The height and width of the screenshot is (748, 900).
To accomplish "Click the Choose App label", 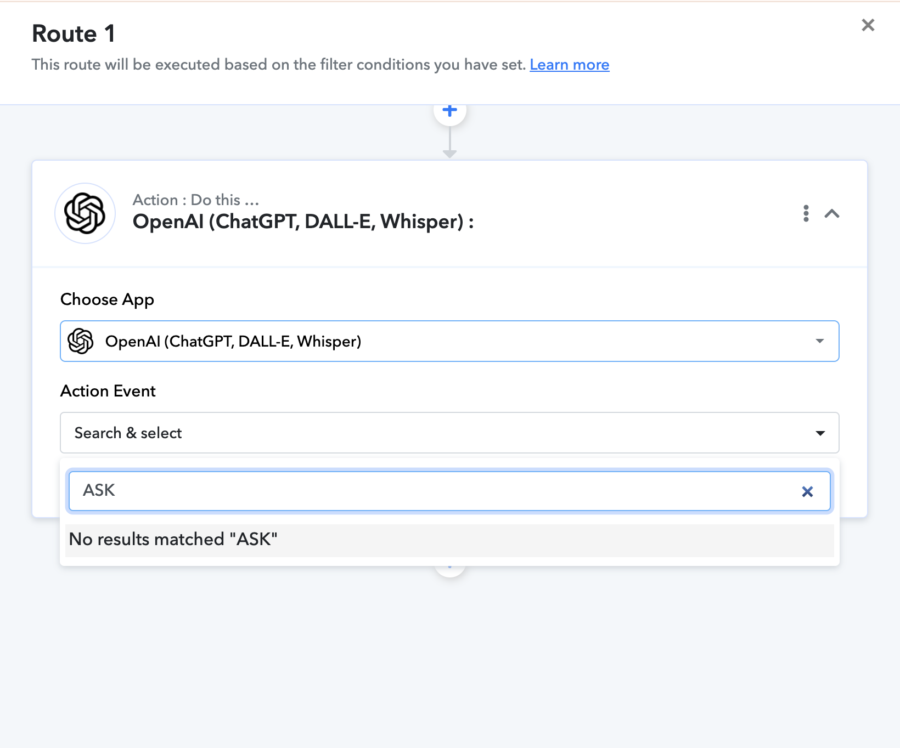I will pos(107,299).
